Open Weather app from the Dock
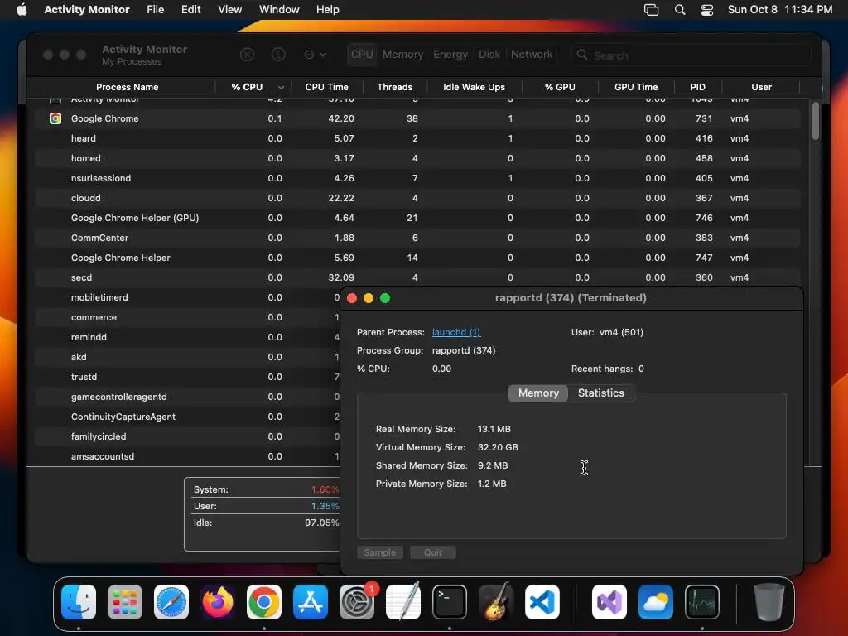Screen dimensions: 848x636 [656, 602]
